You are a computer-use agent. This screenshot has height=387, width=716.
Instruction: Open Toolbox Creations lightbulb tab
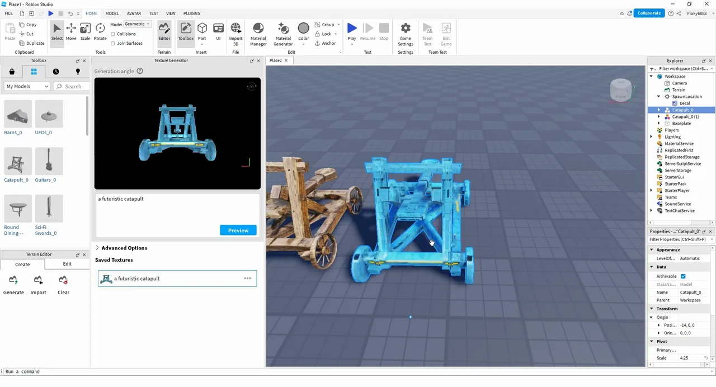coord(78,72)
